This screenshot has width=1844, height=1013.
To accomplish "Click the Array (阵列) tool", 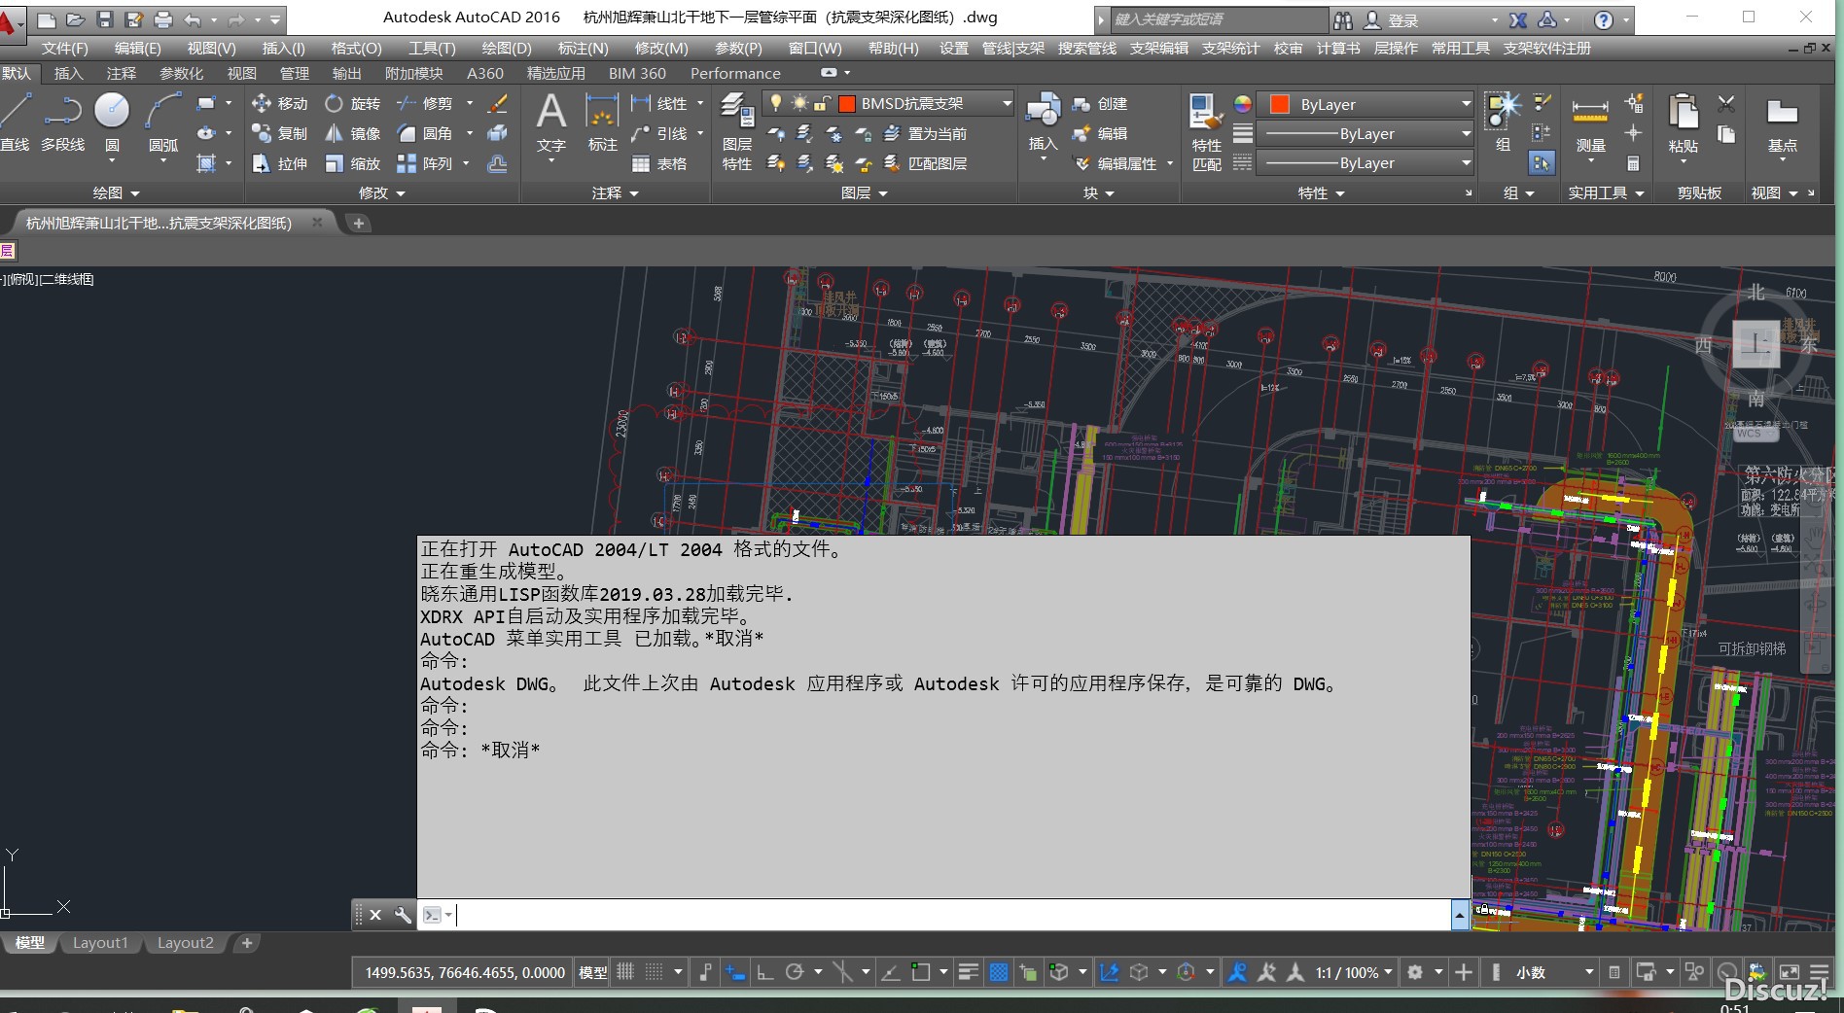I will click(425, 163).
